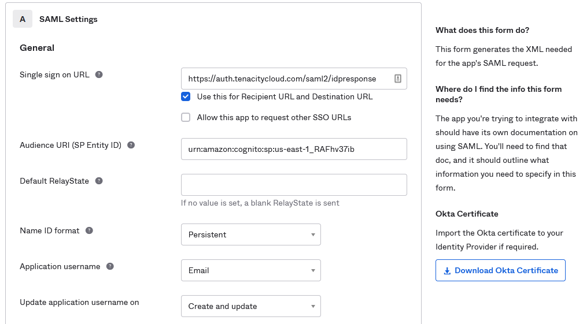Click the 'What does this form do?' heading
Image resolution: width=583 pixels, height=324 pixels.
coord(482,30)
